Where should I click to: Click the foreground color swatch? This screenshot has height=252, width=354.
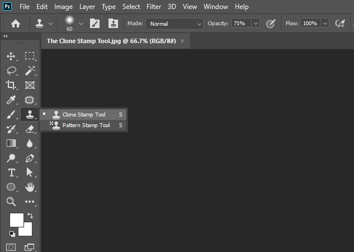[16, 220]
